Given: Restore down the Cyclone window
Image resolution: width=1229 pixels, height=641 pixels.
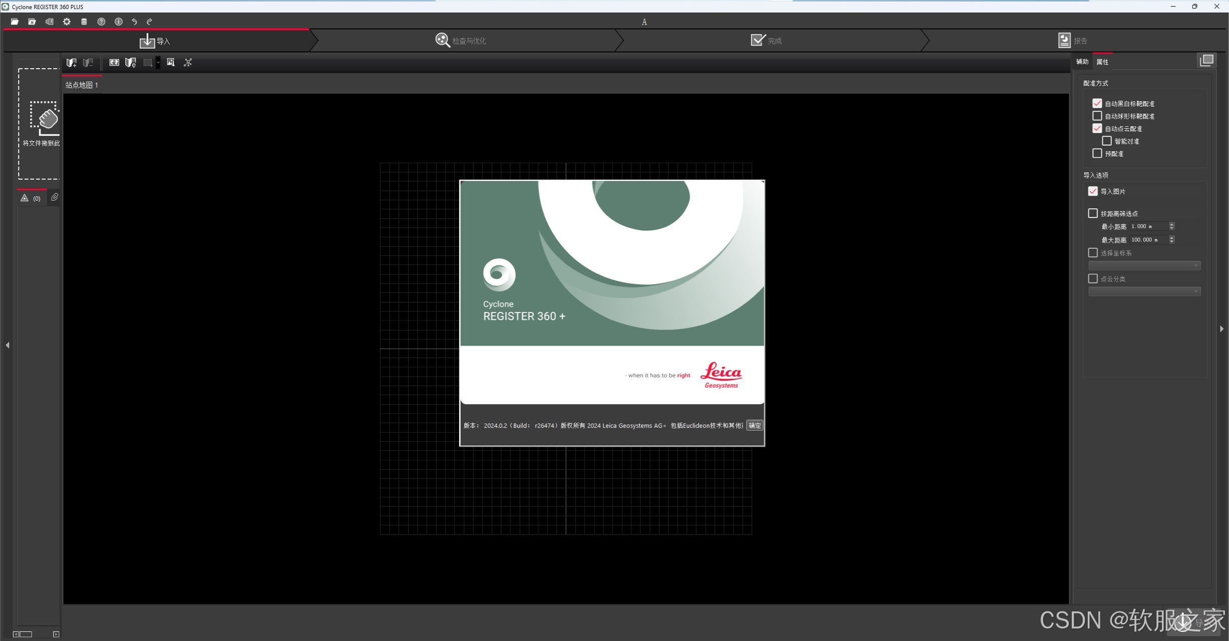Looking at the screenshot, I should point(1195,7).
